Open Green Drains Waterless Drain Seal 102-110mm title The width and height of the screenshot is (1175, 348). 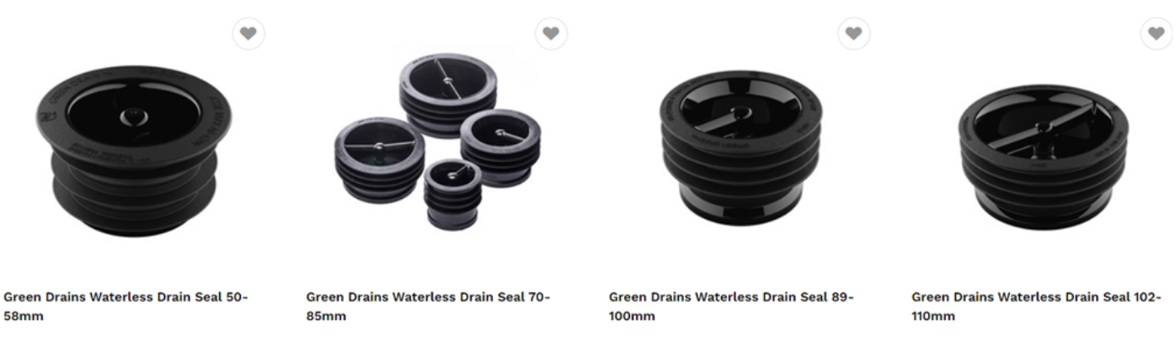click(x=1037, y=307)
